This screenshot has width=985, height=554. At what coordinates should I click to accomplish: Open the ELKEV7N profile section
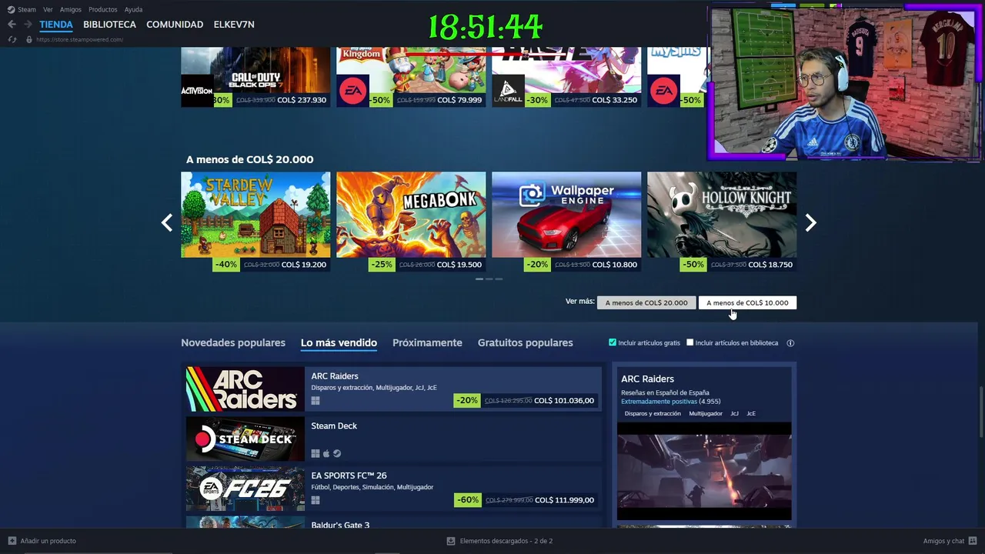click(234, 25)
